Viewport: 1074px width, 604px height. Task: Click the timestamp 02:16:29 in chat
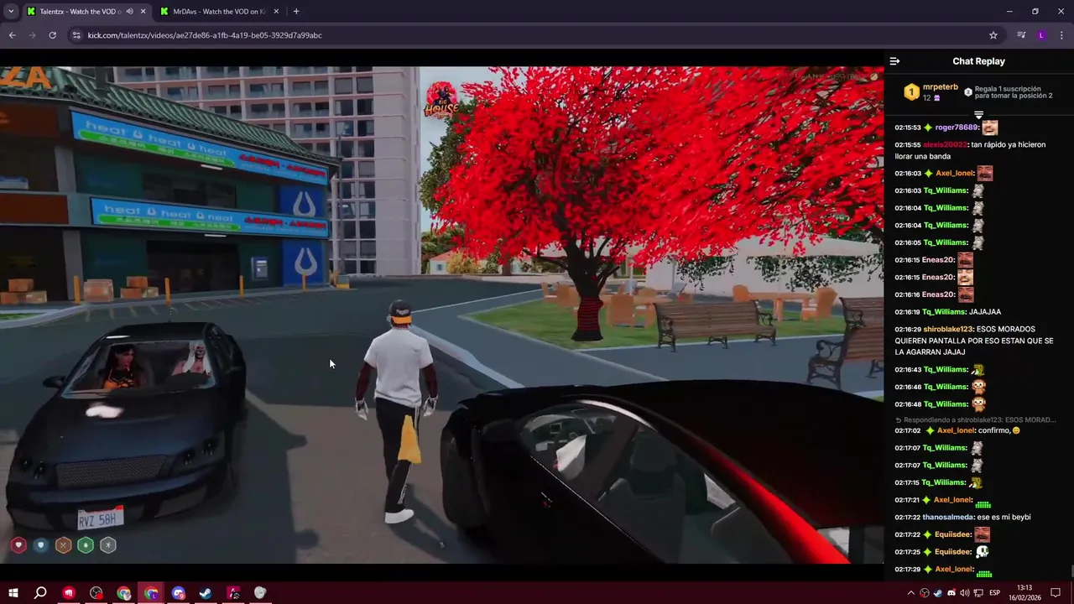pyautogui.click(x=907, y=330)
